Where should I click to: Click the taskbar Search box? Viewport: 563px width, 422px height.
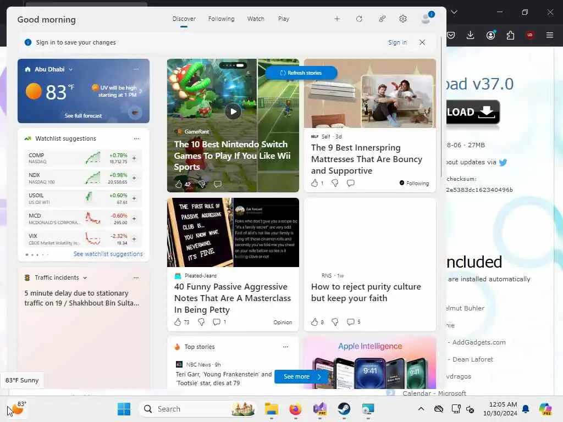197,409
